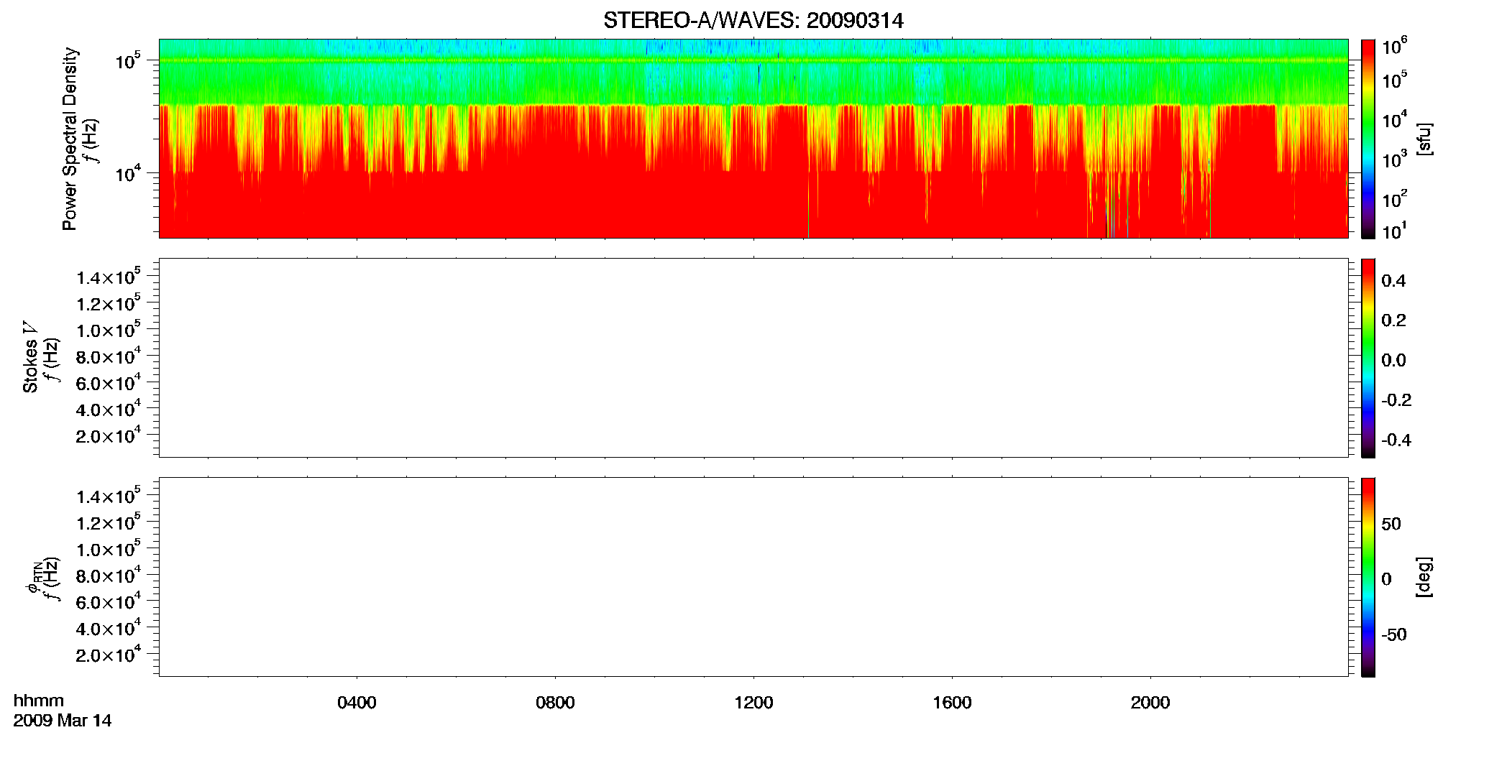
Task: Click the Power Spectral Density axis label
Action: [x=70, y=139]
